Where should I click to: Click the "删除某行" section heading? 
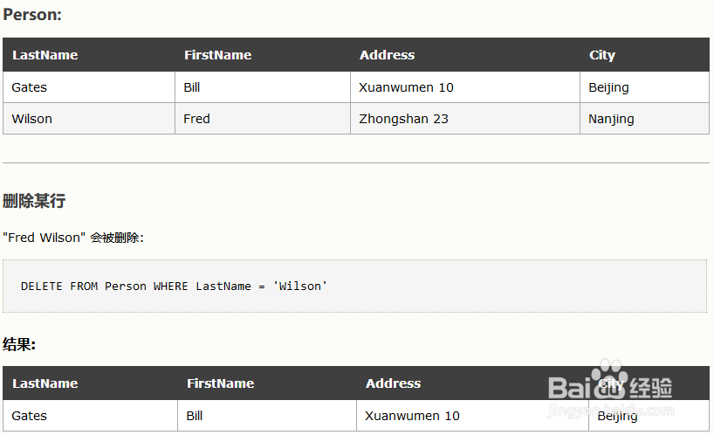click(x=34, y=201)
